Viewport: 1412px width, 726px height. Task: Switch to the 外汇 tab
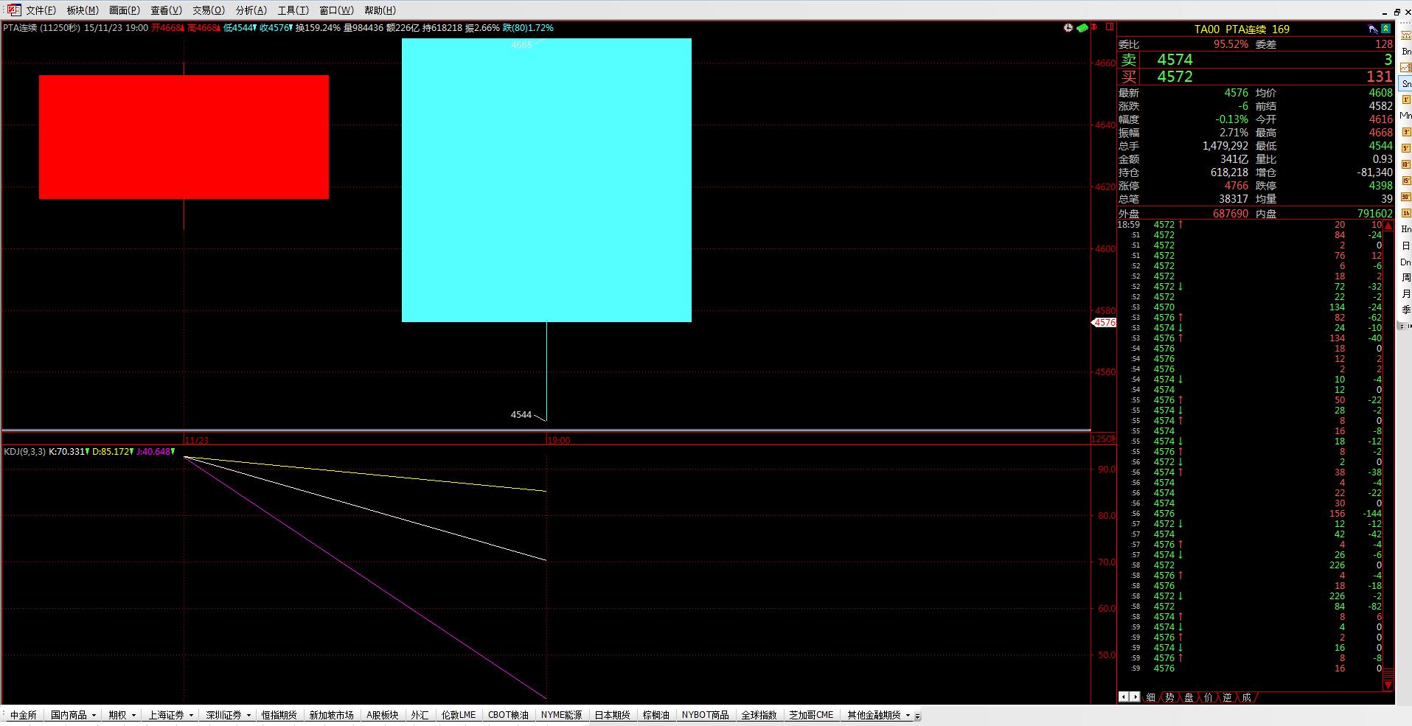(x=420, y=715)
